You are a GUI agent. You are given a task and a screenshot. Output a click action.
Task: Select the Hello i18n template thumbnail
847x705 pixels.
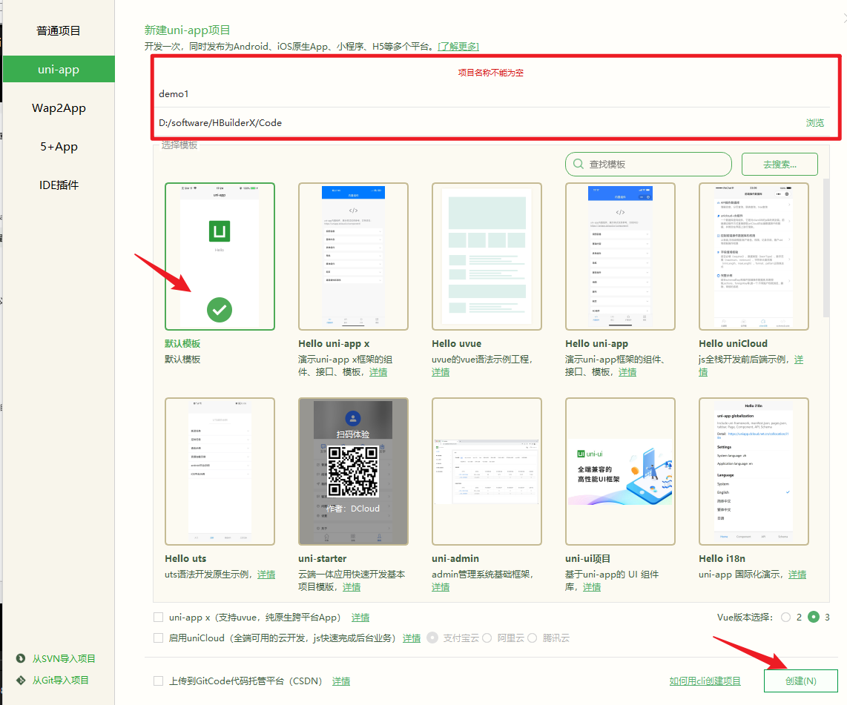click(x=754, y=471)
